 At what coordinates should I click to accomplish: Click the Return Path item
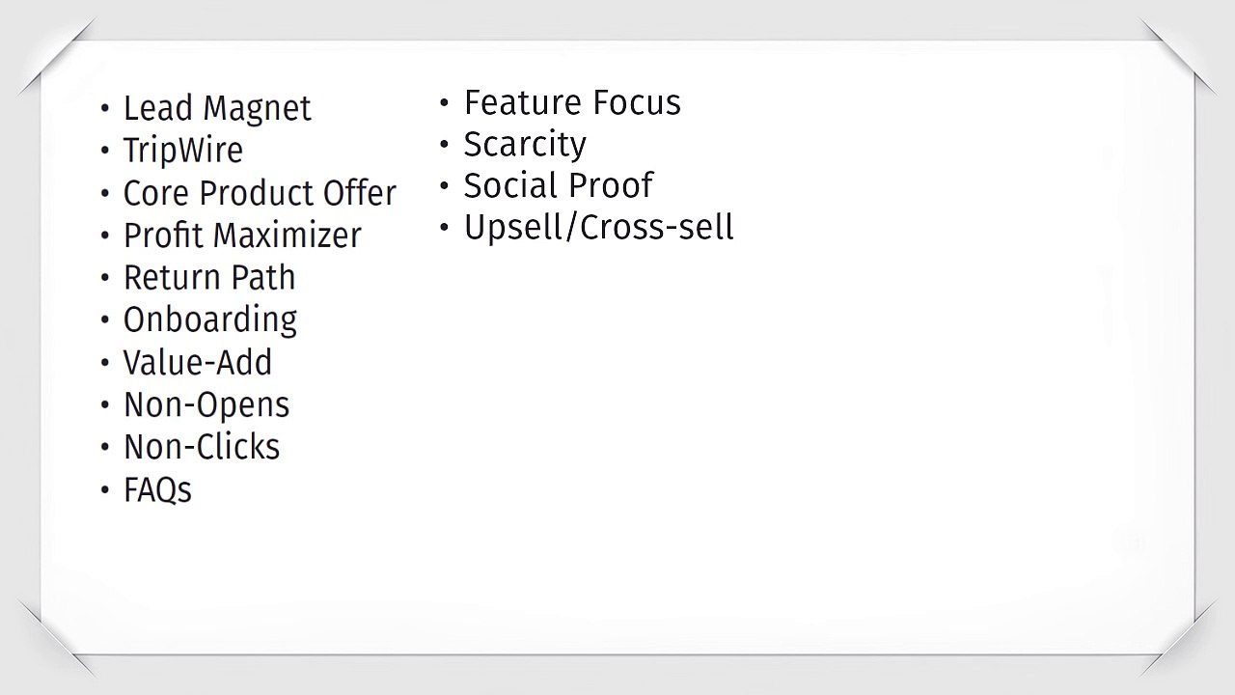(209, 278)
